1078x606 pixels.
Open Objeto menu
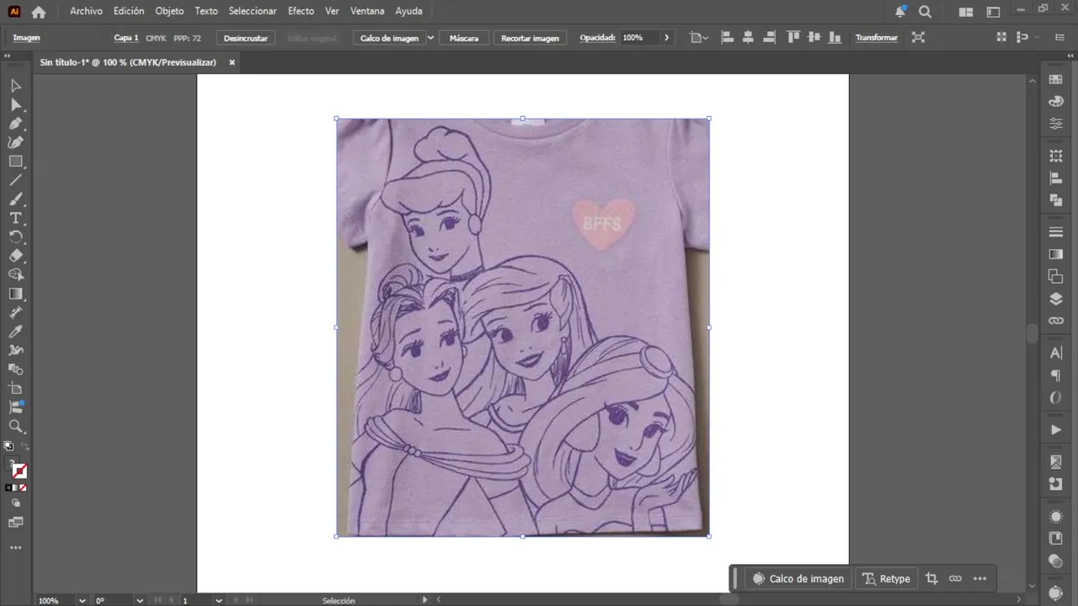click(x=169, y=11)
